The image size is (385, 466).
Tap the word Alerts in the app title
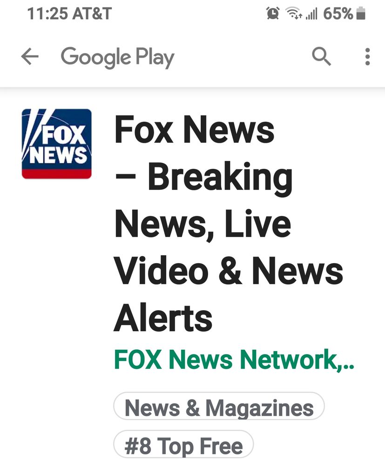click(163, 318)
